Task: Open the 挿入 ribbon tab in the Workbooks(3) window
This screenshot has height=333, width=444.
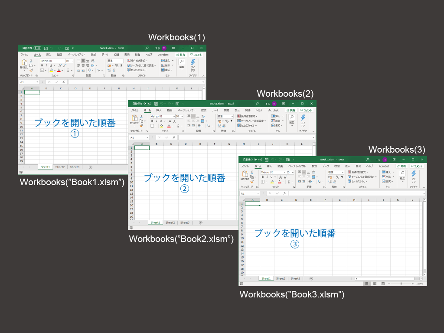Action: tap(269, 166)
